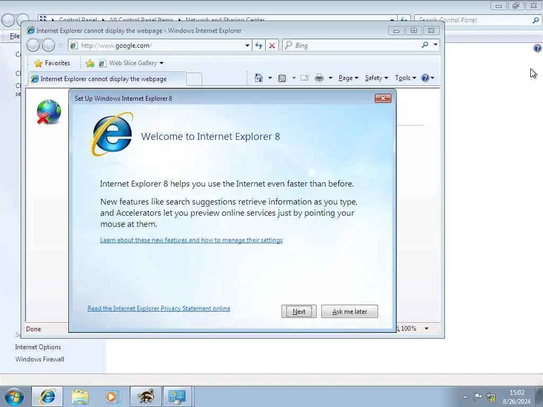Screen dimensions: 543x407
Task: Open Windows Explorer folder taskbar icon
Action: point(80,396)
